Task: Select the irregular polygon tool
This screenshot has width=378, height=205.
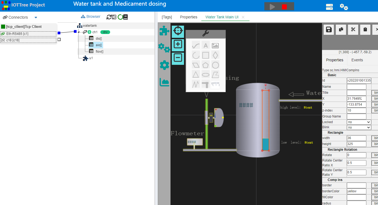Action: tap(215, 75)
